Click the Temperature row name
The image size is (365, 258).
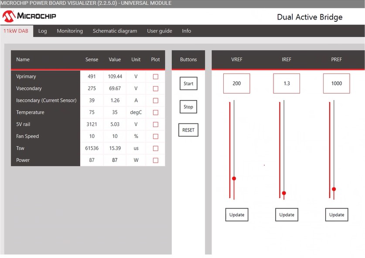30,112
